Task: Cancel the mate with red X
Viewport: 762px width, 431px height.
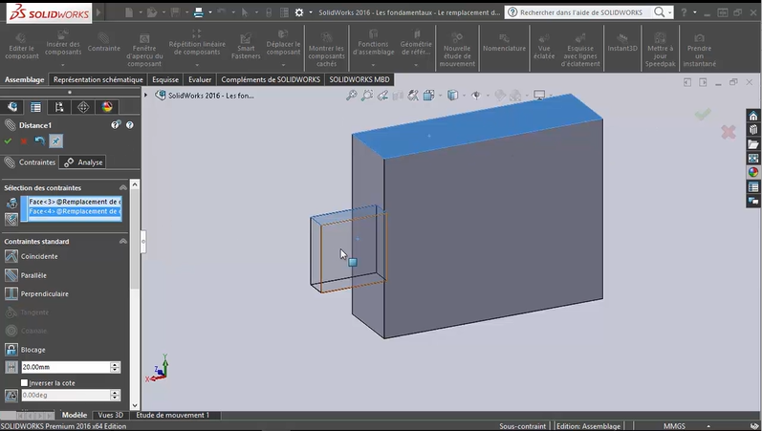Action: pyautogui.click(x=24, y=141)
